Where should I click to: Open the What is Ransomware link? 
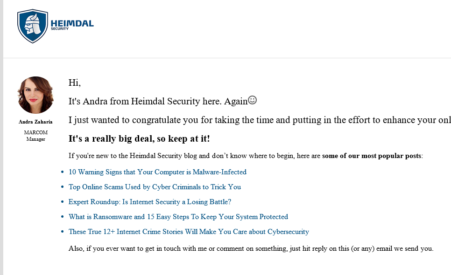(x=178, y=217)
